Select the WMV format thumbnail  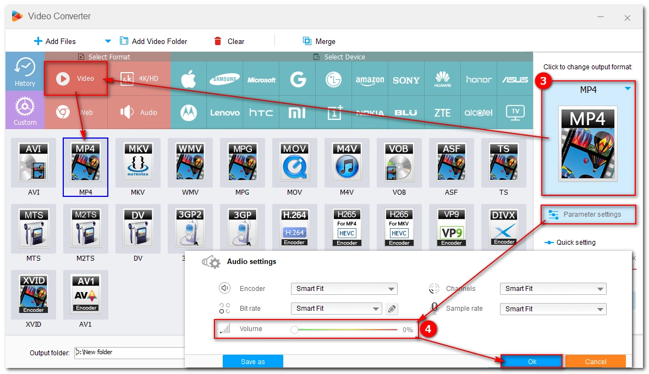(190, 162)
